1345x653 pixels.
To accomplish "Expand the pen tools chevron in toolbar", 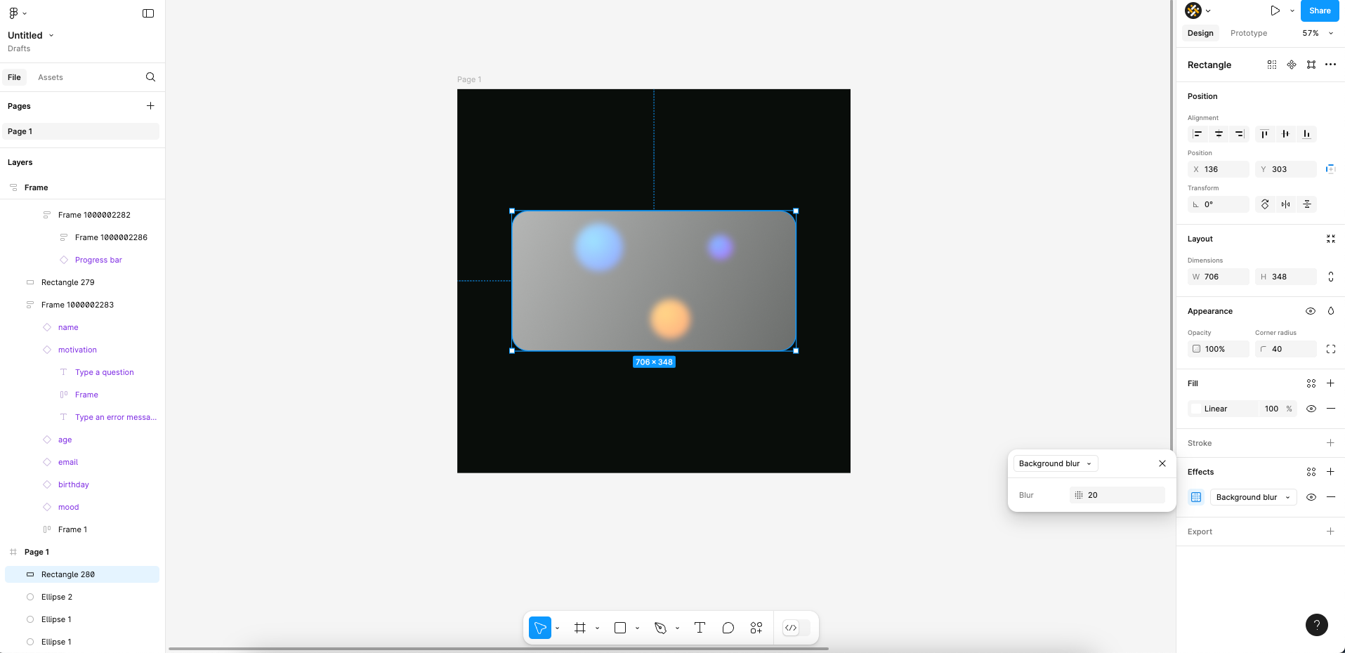I will (x=677, y=628).
